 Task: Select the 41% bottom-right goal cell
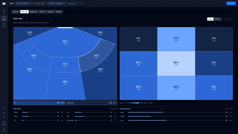pyautogui.click(x=214, y=88)
